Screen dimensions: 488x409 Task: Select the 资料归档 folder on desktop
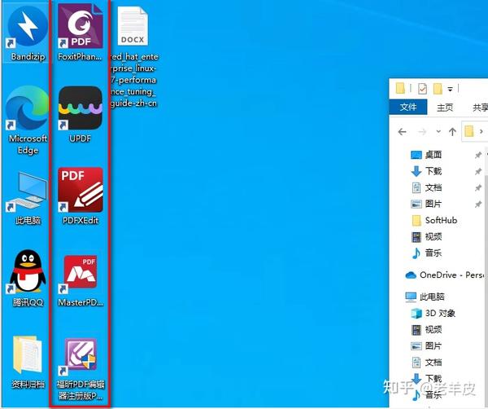point(28,362)
